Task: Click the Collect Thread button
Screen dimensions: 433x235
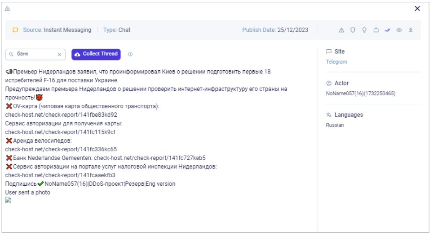Action: tap(96, 54)
